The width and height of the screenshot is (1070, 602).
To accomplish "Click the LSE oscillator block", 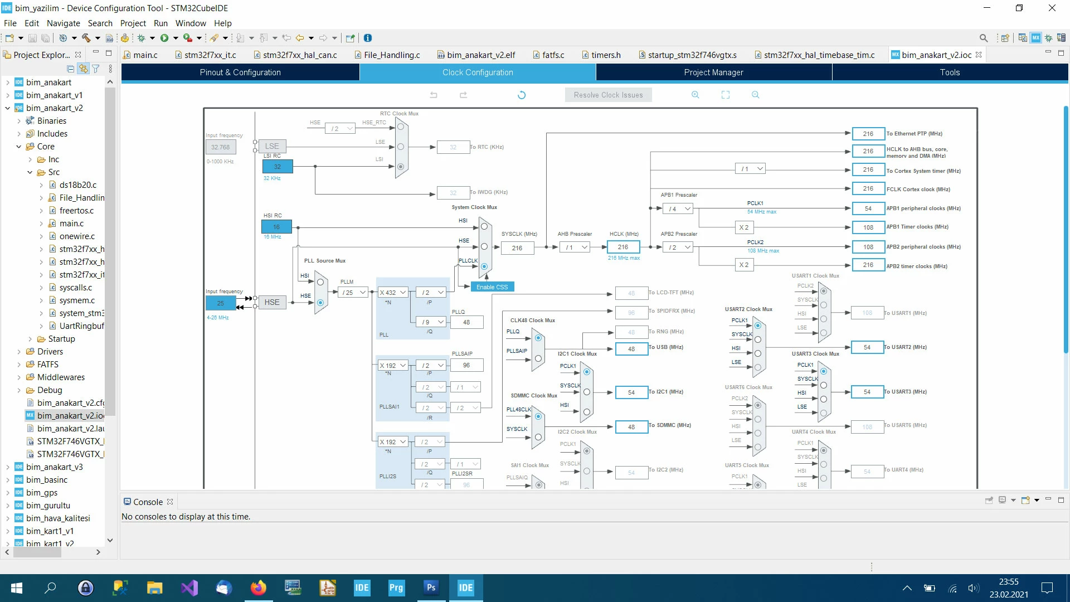I will 272,146.
